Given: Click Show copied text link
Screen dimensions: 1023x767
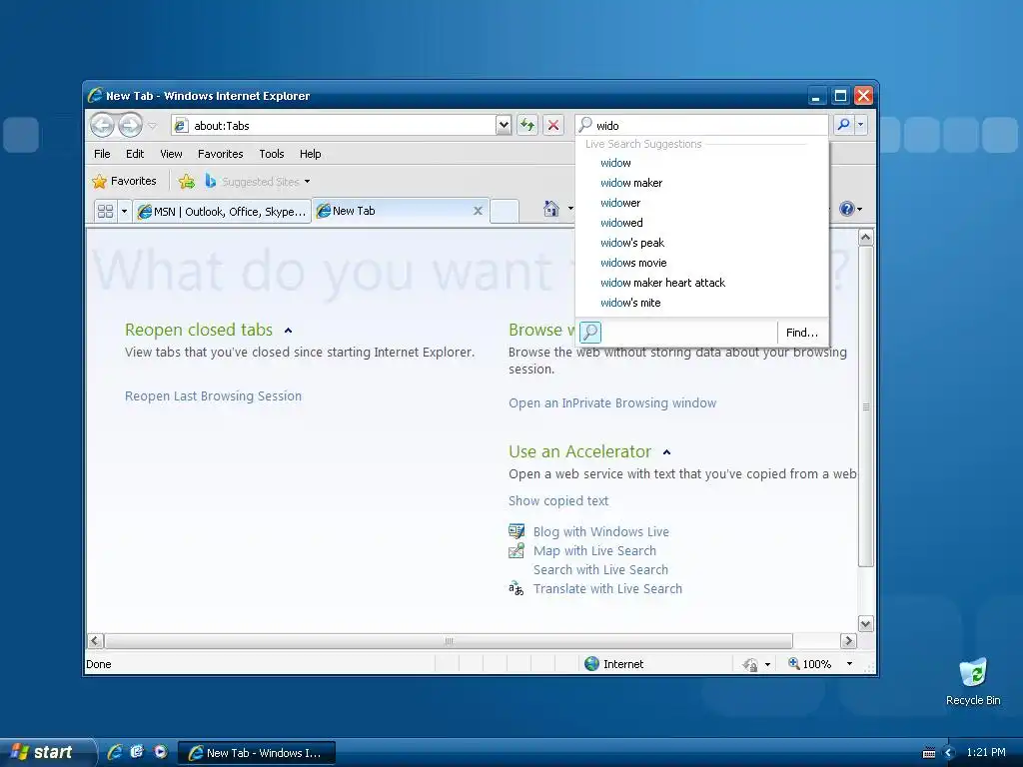Looking at the screenshot, I should pos(558,501).
